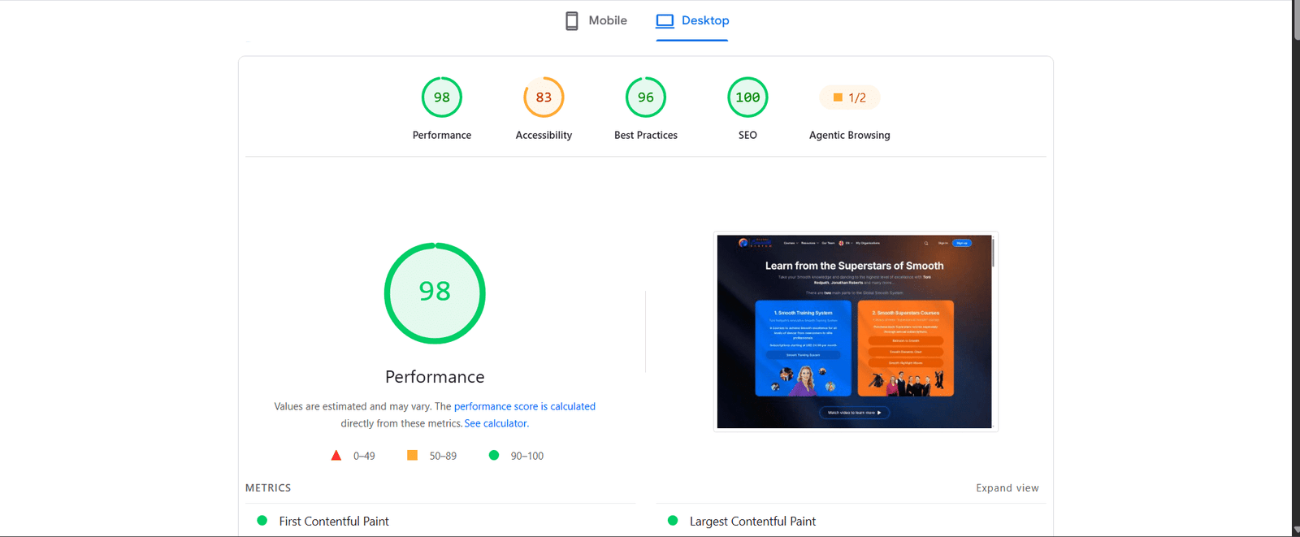Jump to SEO score gauge 100

747,97
